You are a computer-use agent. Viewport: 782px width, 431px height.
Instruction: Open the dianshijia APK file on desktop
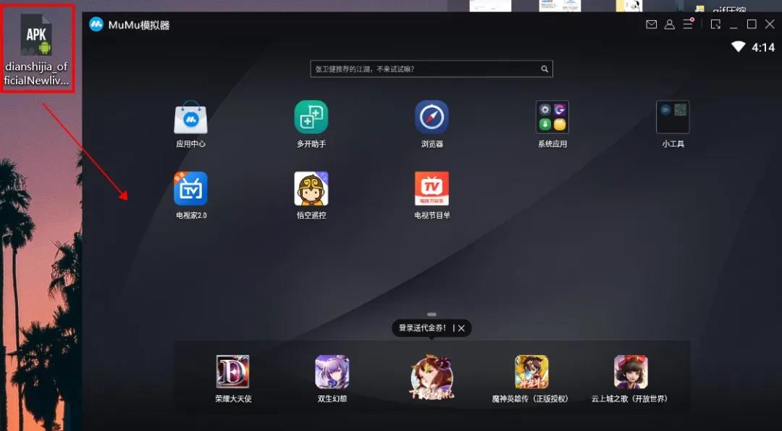pyautogui.click(x=36, y=34)
